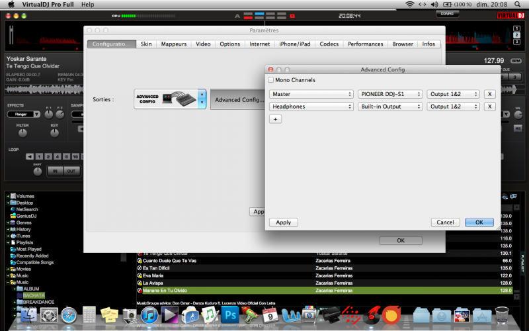Open the Master channel dropdown

click(311, 94)
